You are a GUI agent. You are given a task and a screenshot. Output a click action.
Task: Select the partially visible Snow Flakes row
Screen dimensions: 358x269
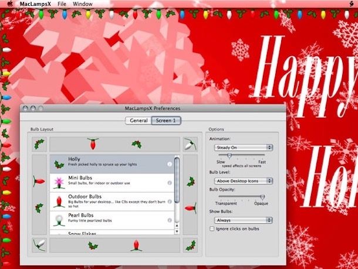[112, 233]
